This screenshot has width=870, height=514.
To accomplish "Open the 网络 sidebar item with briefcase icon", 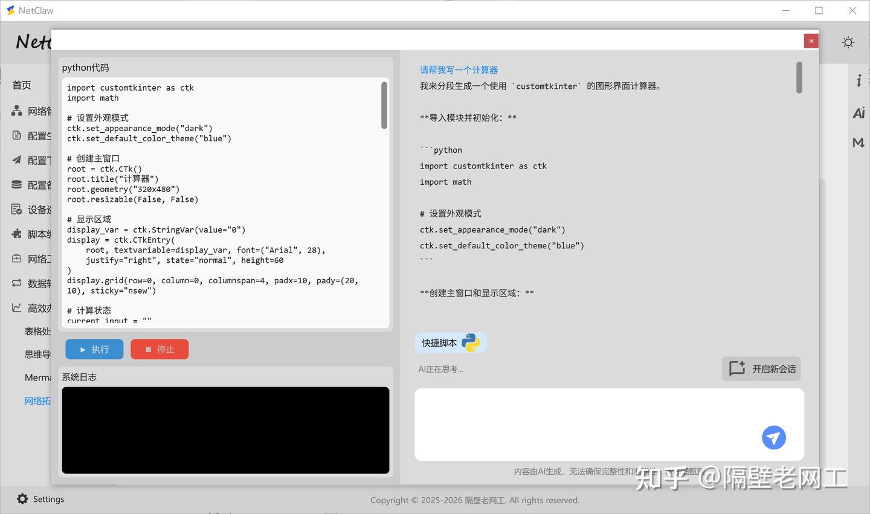I will coord(31,259).
